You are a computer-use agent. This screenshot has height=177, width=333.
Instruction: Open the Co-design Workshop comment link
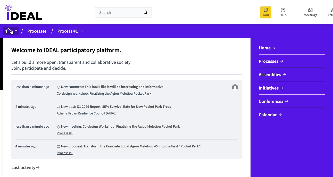[104, 94]
